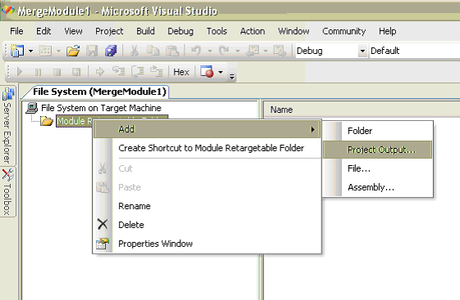
Task: Select File System on Target Machine node
Action: [x=101, y=108]
